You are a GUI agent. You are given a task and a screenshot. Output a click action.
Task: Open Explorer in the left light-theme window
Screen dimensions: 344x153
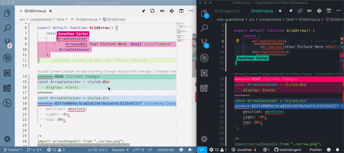(7, 13)
